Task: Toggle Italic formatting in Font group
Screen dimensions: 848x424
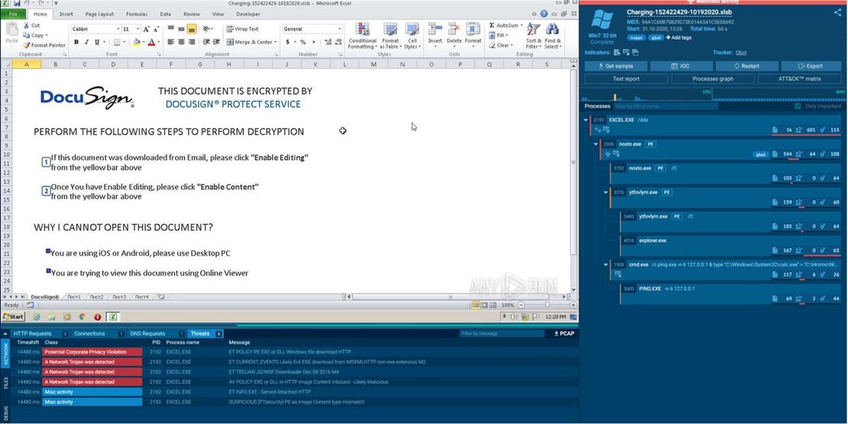Action: 86,42
